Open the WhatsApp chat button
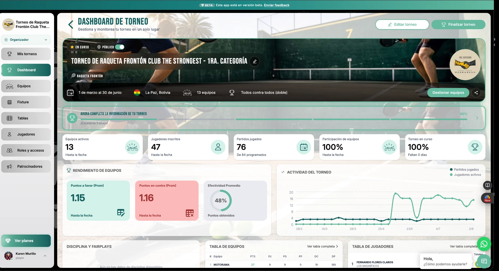 [484, 244]
